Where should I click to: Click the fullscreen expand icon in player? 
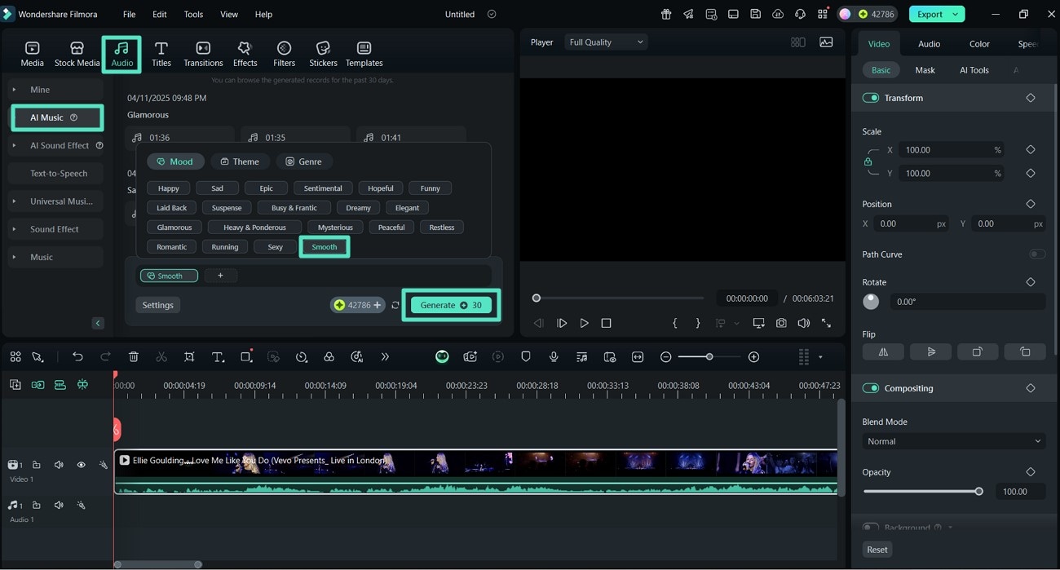[826, 323]
